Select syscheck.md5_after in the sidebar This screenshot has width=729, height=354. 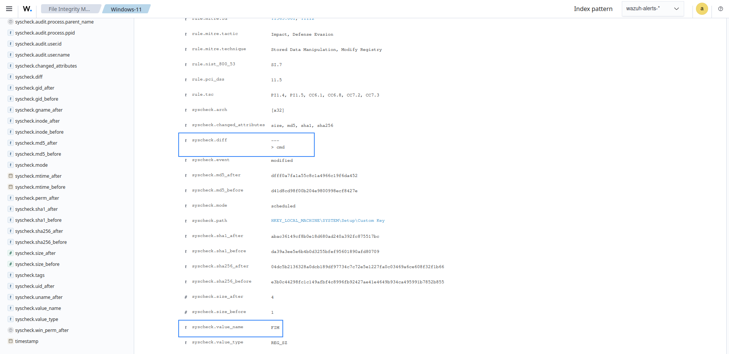click(36, 143)
